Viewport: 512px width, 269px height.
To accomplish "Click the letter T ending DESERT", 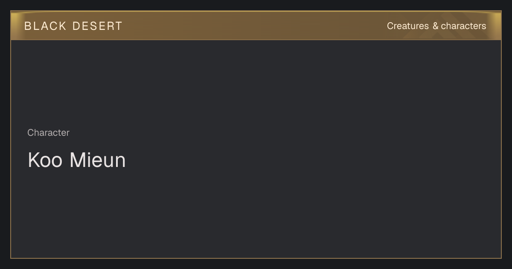I will [119, 26].
